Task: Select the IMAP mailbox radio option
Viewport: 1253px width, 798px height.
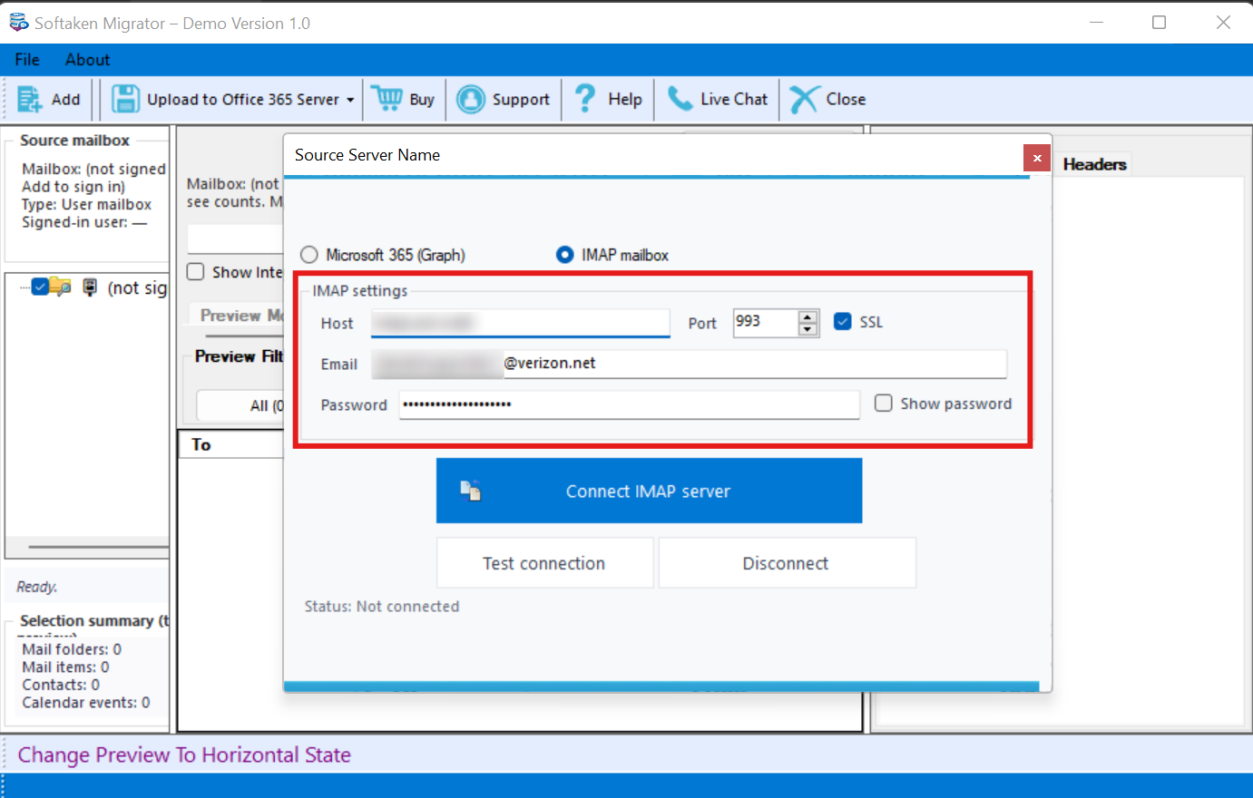Action: click(564, 255)
